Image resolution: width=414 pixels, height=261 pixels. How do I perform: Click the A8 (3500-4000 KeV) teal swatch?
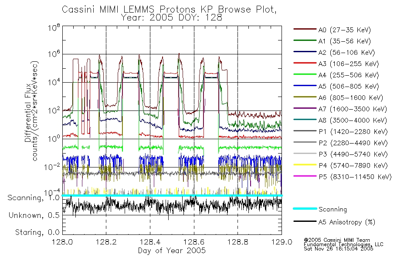(x=305, y=120)
